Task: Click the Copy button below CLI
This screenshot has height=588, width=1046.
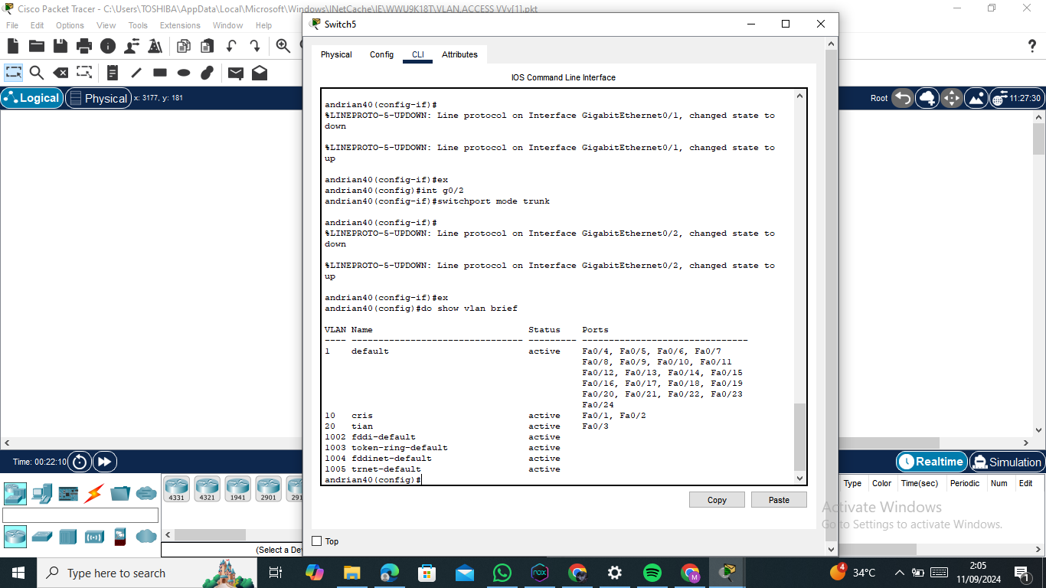Action: [717, 500]
